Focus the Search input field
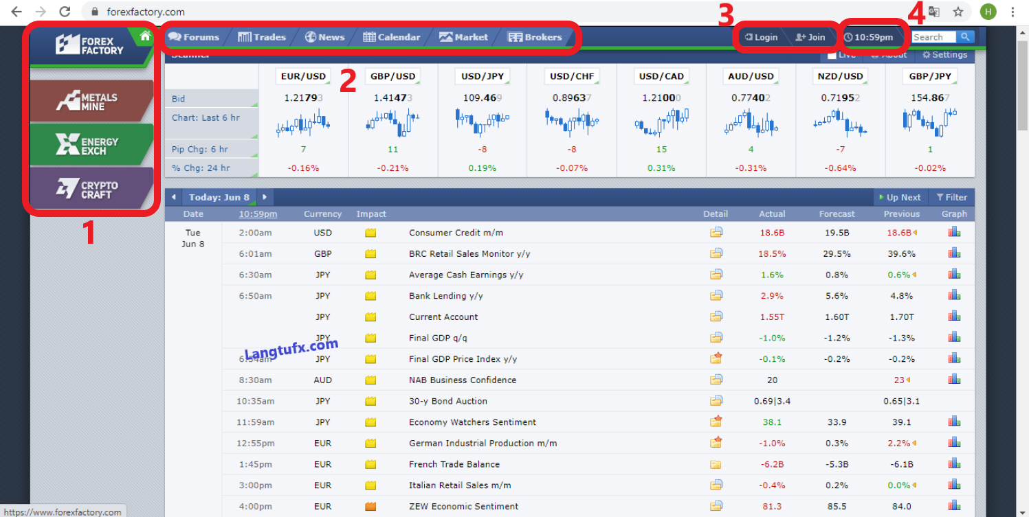This screenshot has width=1029, height=517. pyautogui.click(x=933, y=37)
